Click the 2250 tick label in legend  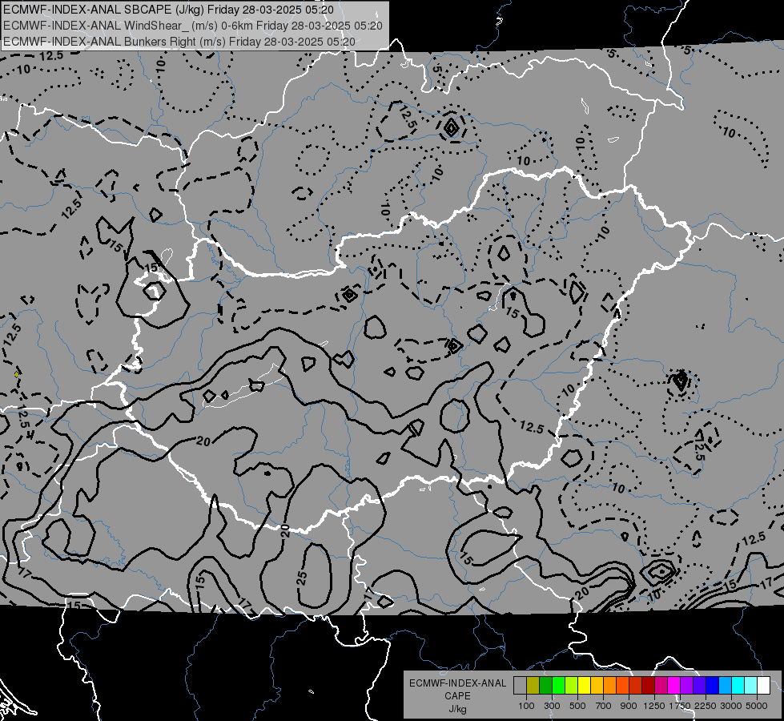706,706
